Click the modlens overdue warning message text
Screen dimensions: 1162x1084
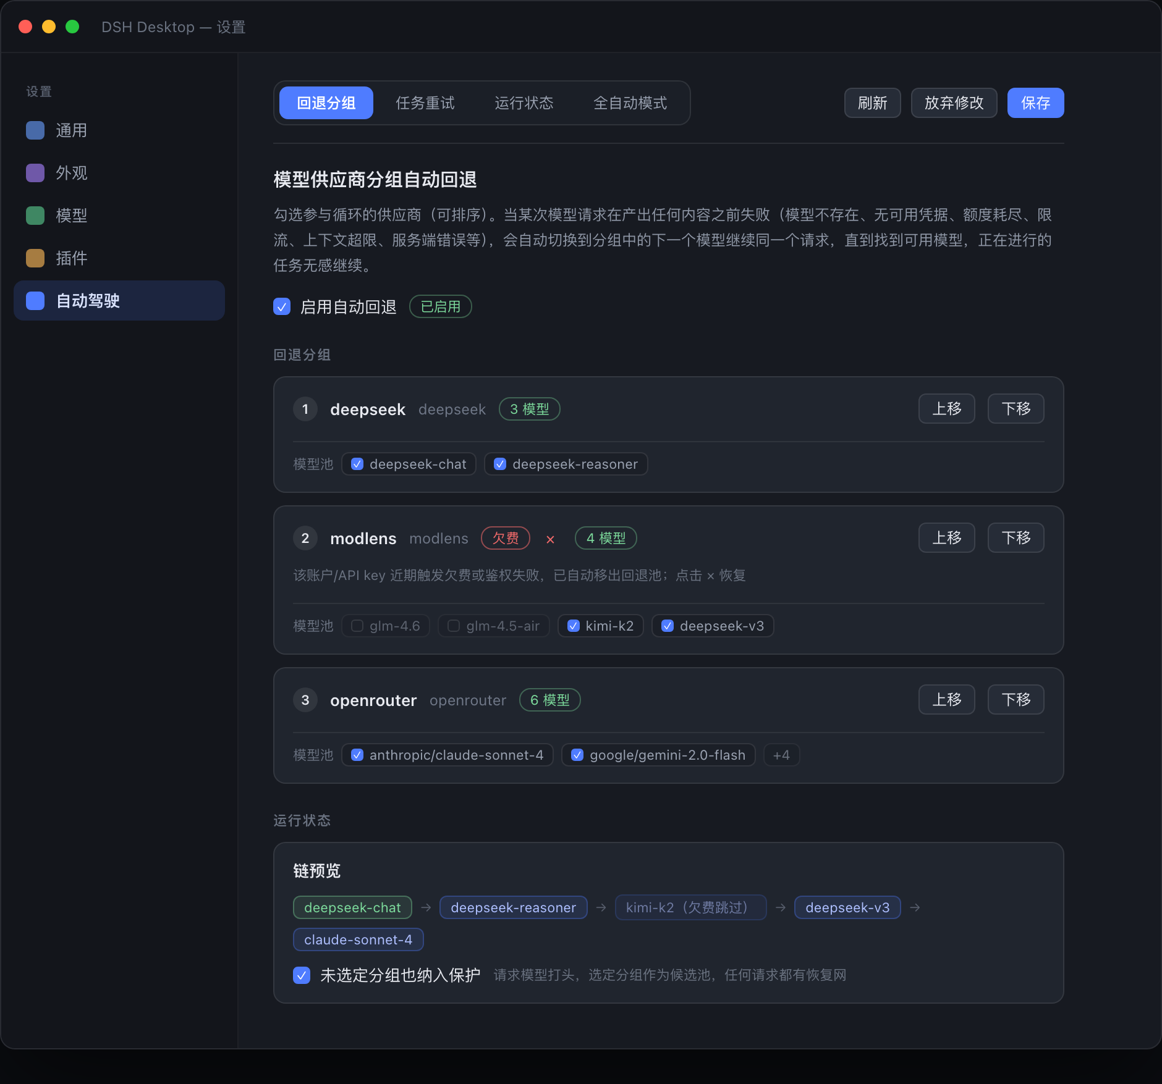[519, 576]
